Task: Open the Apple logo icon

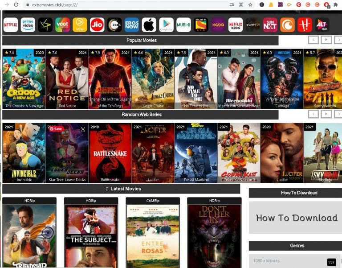Action: click(x=149, y=25)
